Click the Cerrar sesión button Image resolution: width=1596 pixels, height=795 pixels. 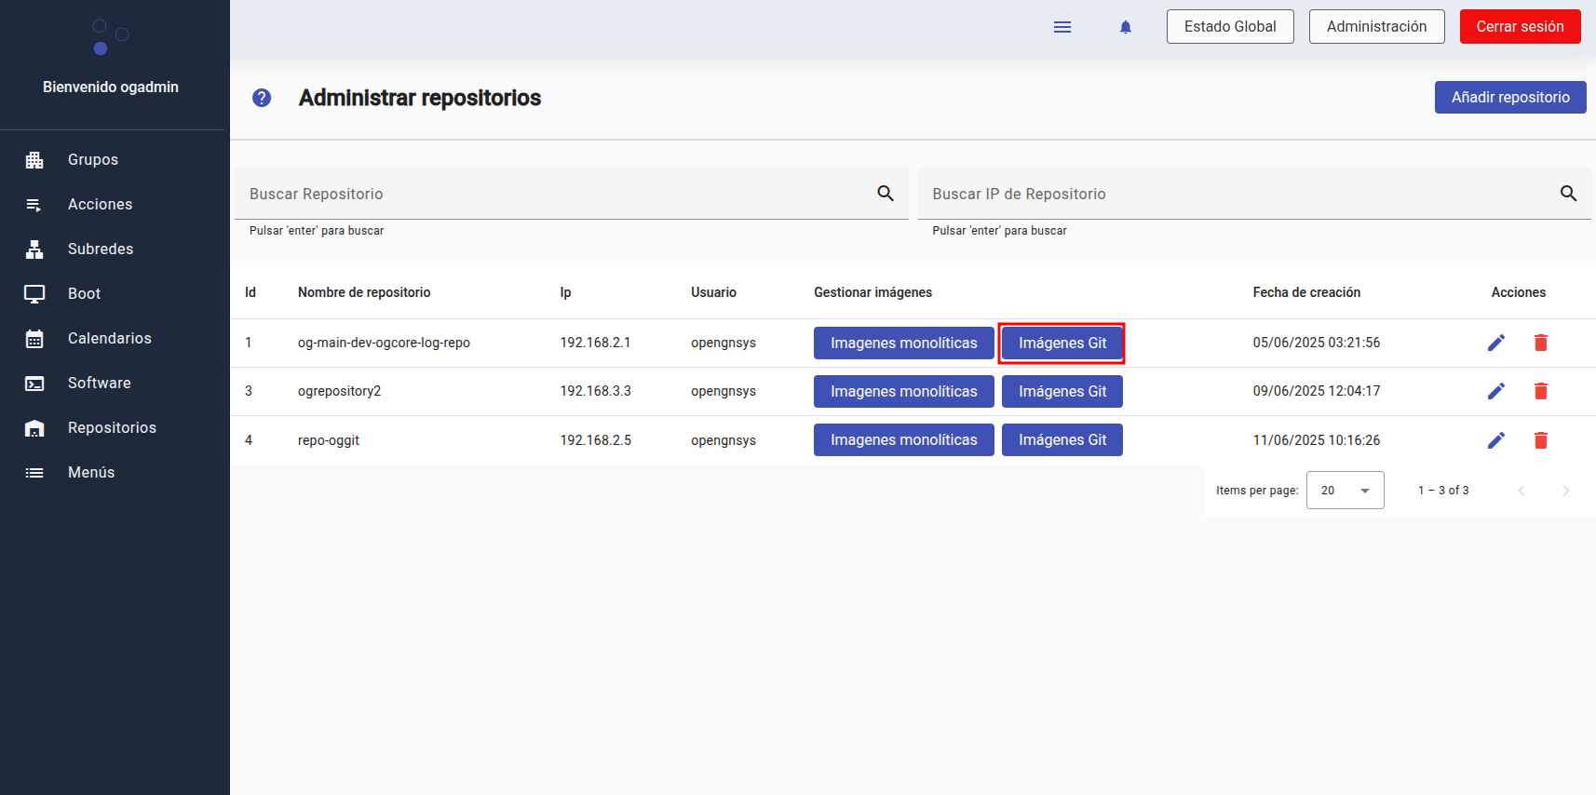[x=1520, y=27]
